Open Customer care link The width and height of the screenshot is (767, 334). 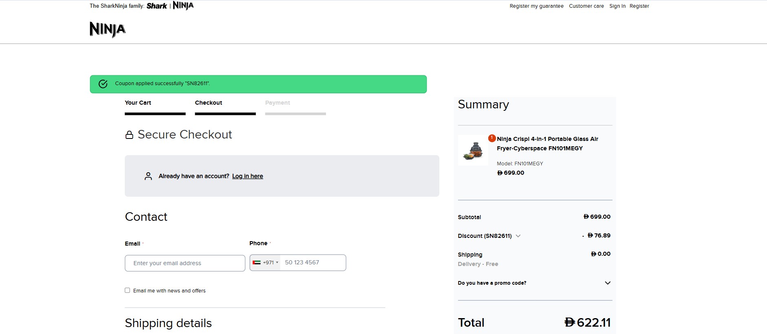click(586, 6)
